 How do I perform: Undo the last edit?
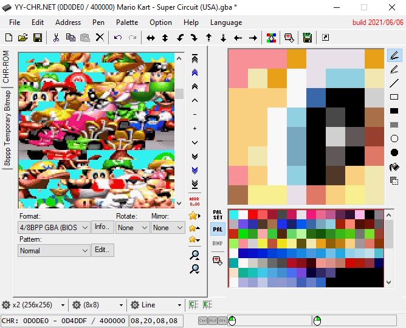[118, 38]
